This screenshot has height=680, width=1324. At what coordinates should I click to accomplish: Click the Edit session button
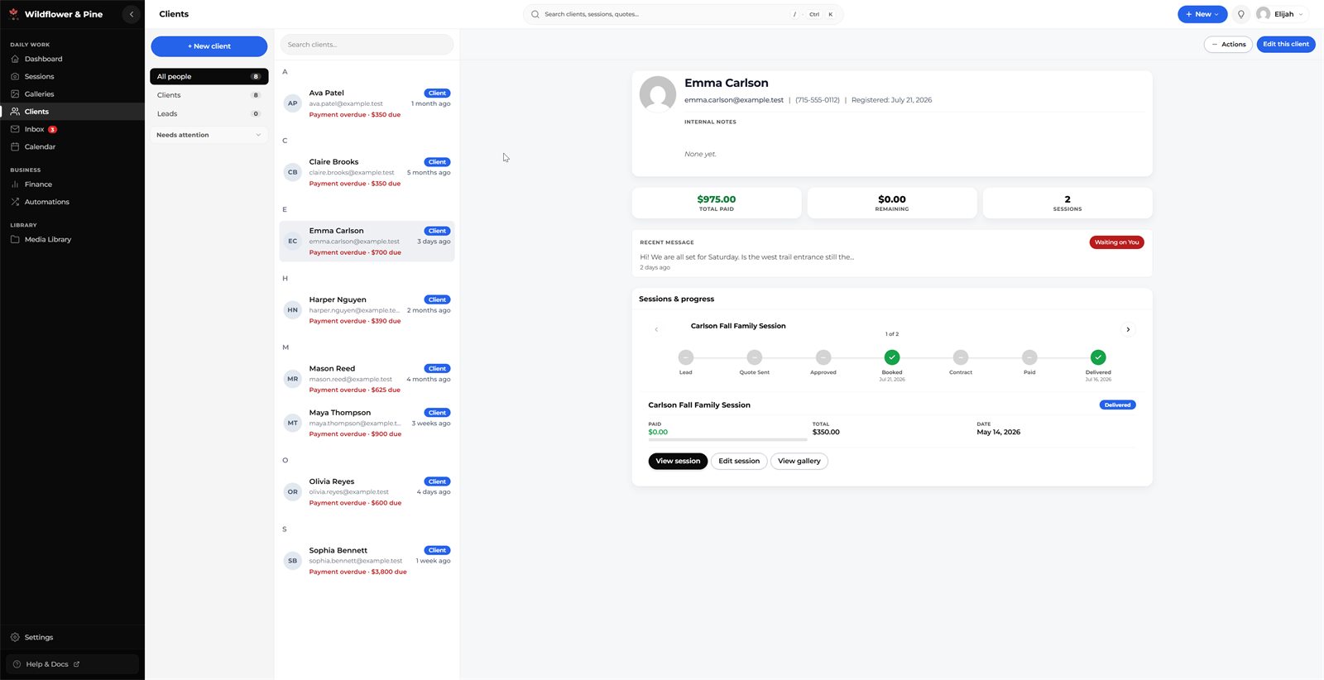[739, 461]
